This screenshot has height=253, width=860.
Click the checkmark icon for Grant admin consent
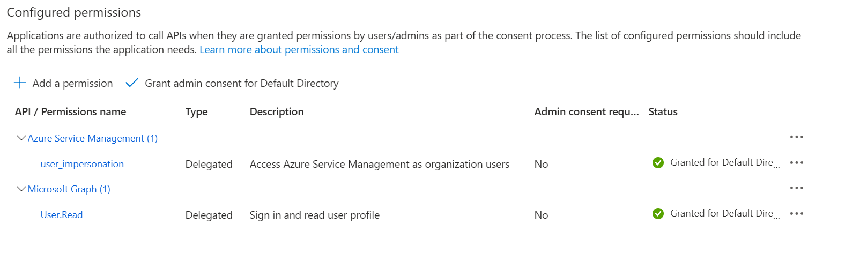point(131,83)
